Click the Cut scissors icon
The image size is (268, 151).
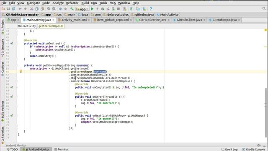(x=32, y=9)
